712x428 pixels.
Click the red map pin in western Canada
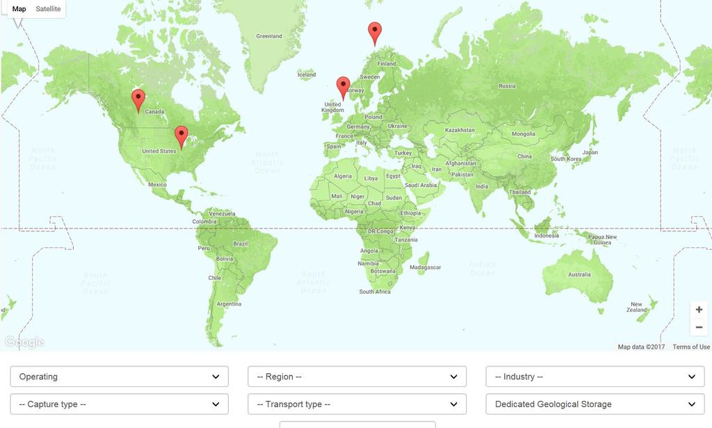click(138, 100)
